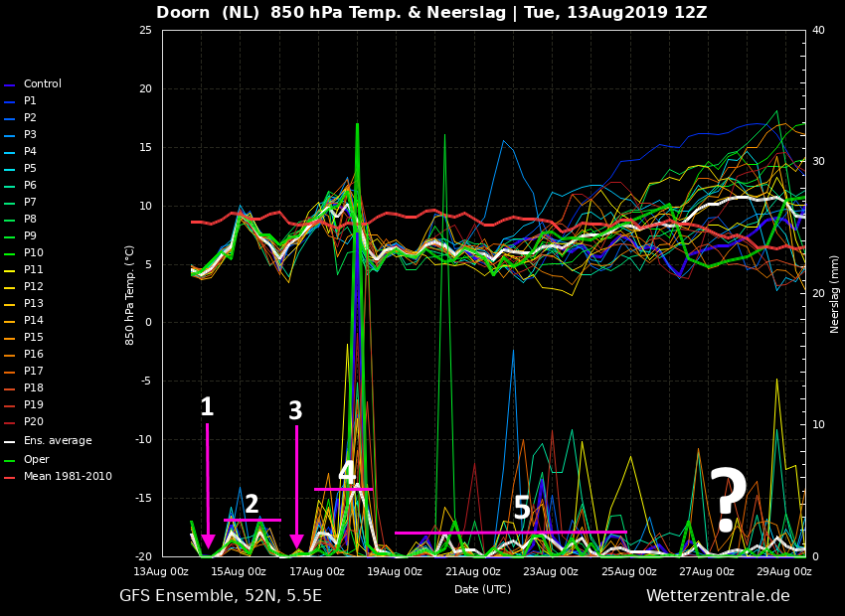Select the 'Oper' legend label

coord(37,460)
